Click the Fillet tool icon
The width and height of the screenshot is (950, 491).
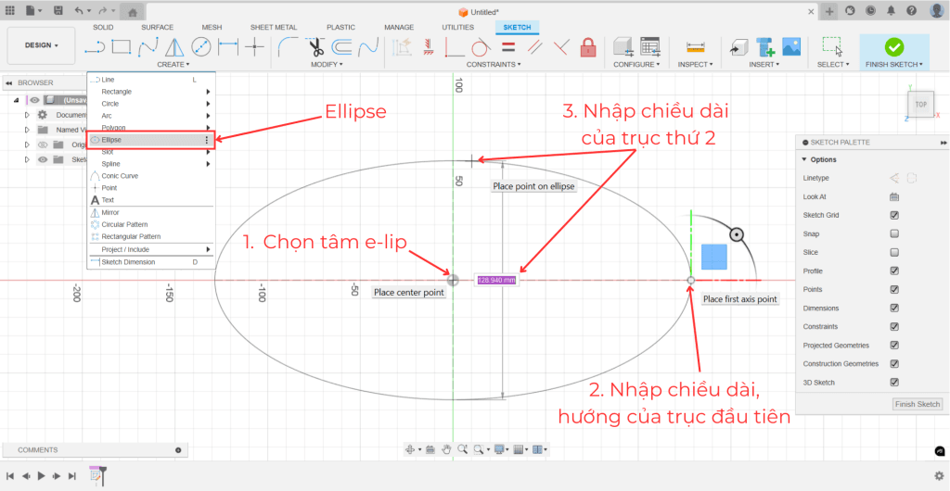289,46
